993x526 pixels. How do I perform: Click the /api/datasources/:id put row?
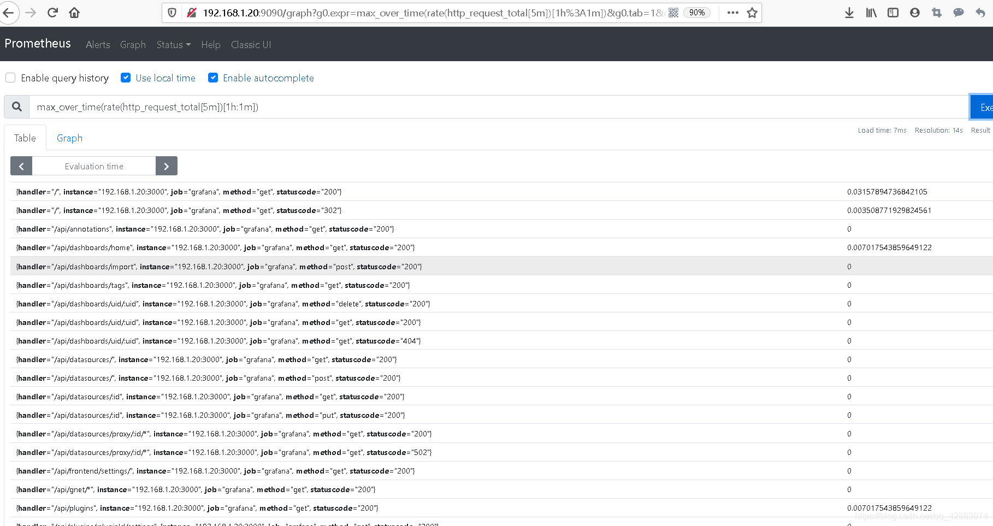[501, 415]
